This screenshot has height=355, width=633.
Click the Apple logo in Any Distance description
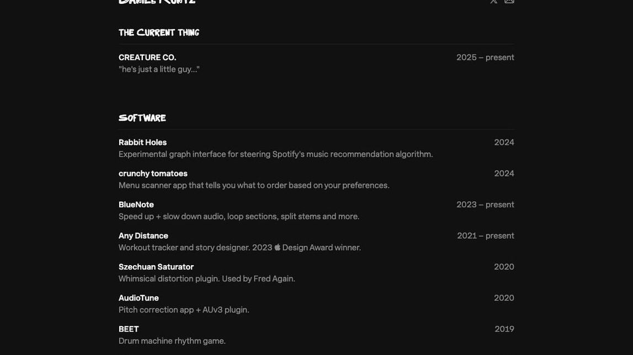point(278,248)
